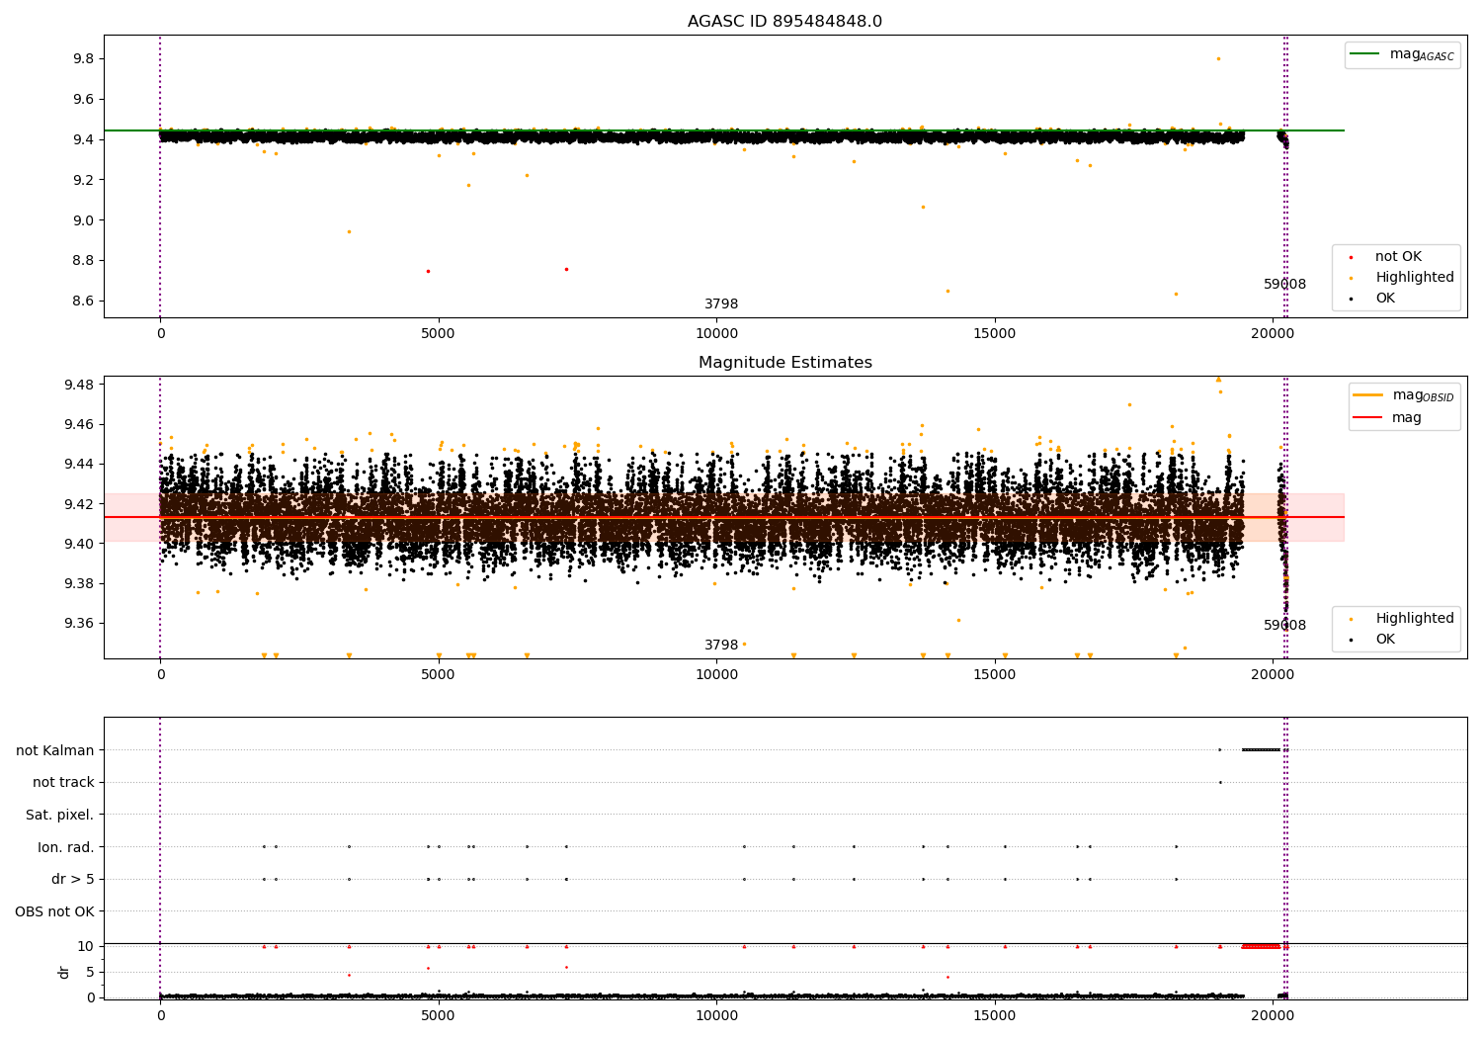The height and width of the screenshot is (1038, 1482).
Task: Click the '3798' label in top plot
Action: (x=720, y=304)
